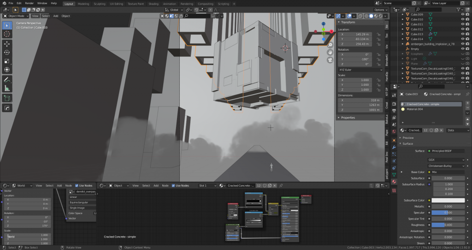Screen dimensions: 472x250
Task: Uncheck Use Nodes in Object shader editor
Action: (x=173, y=185)
